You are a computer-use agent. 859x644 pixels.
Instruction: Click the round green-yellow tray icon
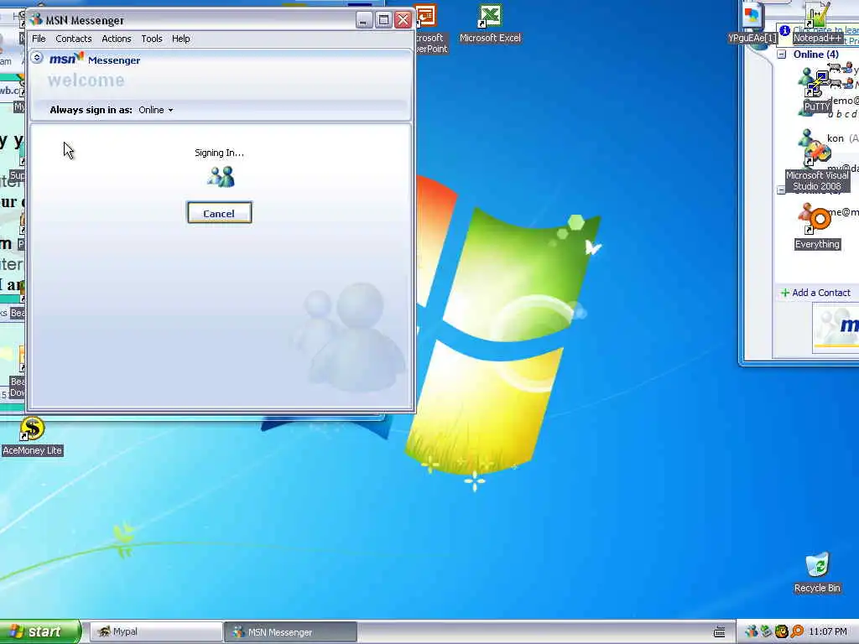(x=781, y=632)
